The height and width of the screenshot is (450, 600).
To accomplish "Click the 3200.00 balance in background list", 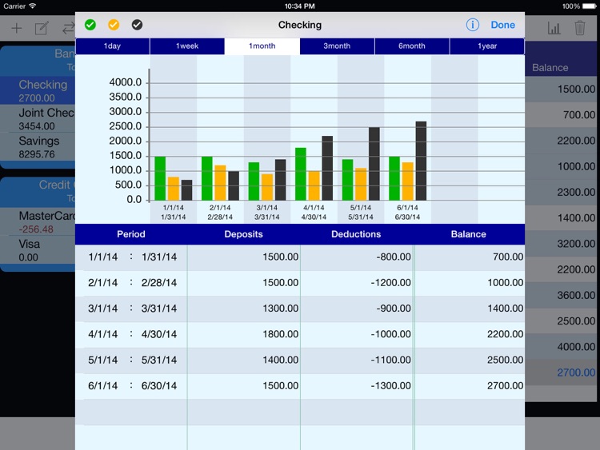I will (576, 244).
